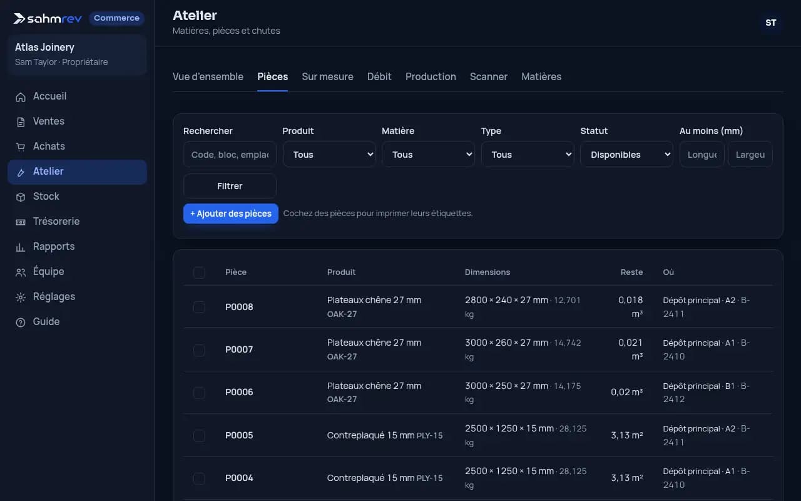Check the box for piece P0008

pos(199,307)
